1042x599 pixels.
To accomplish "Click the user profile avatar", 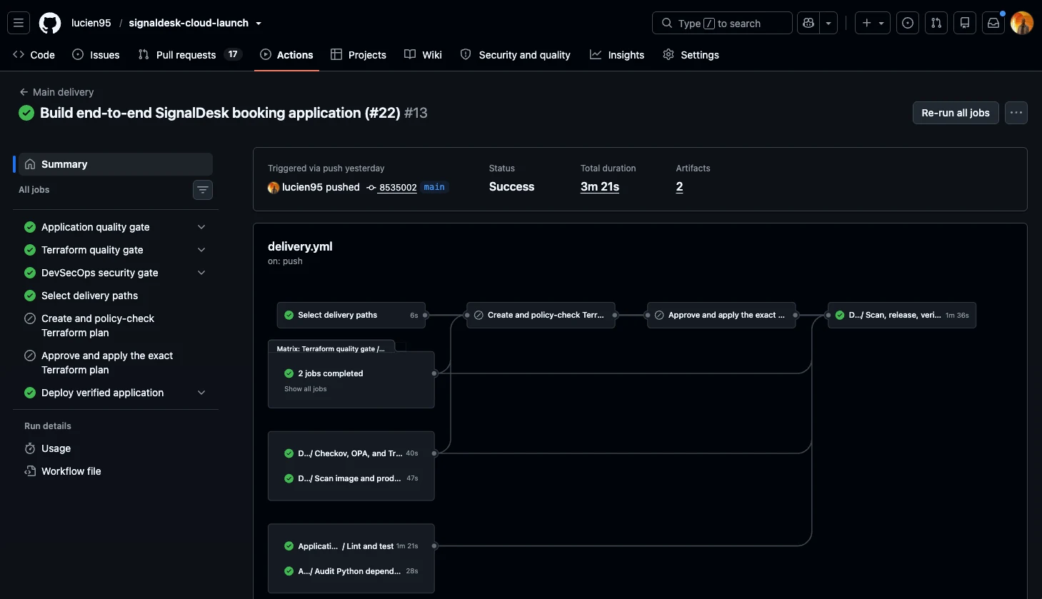I will click(x=1022, y=23).
